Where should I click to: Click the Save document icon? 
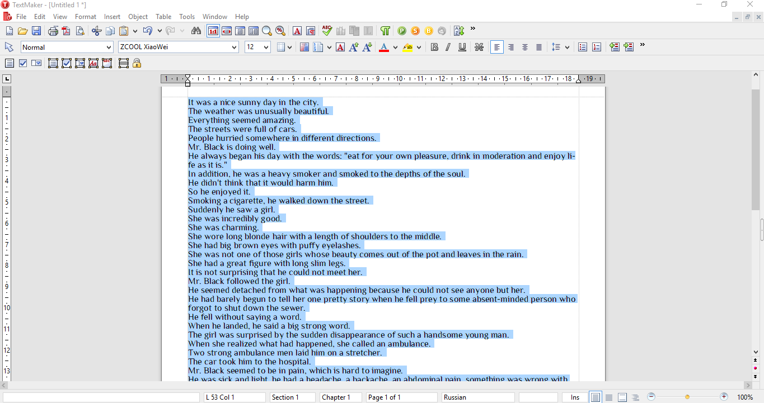36,31
